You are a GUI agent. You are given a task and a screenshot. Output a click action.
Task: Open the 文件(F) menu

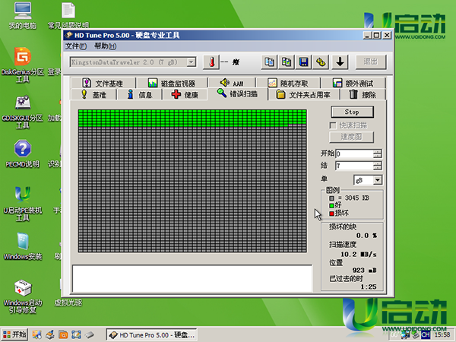(x=75, y=46)
